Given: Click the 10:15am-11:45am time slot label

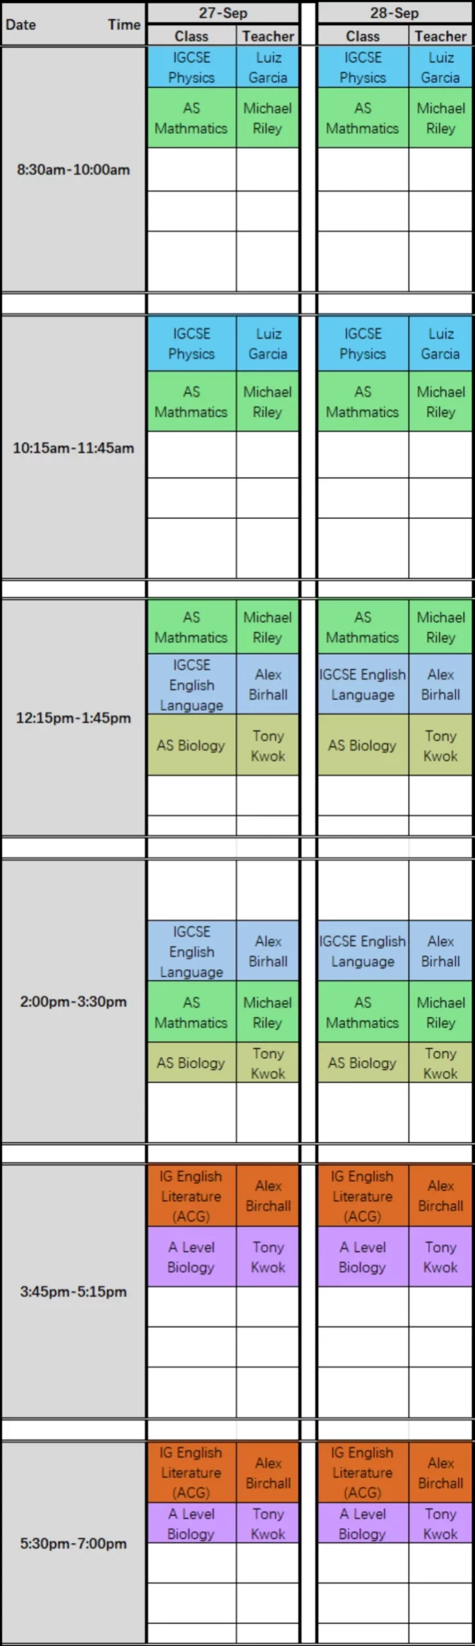Looking at the screenshot, I should pyautogui.click(x=73, y=448).
